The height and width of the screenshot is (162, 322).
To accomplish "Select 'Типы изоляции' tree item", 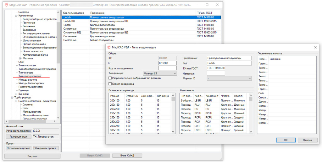I will tap(27, 65).
